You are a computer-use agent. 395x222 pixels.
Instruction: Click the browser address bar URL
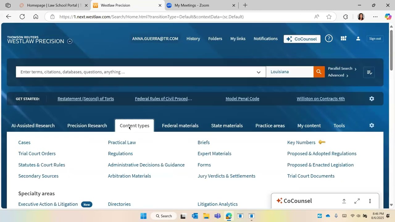coord(152,17)
